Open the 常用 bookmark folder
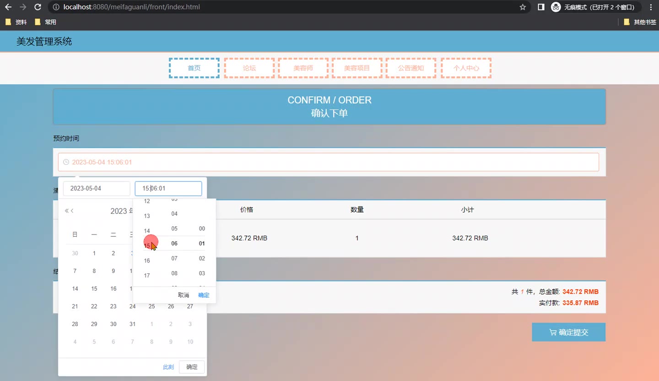Screen dimensions: 659x381 [45, 22]
